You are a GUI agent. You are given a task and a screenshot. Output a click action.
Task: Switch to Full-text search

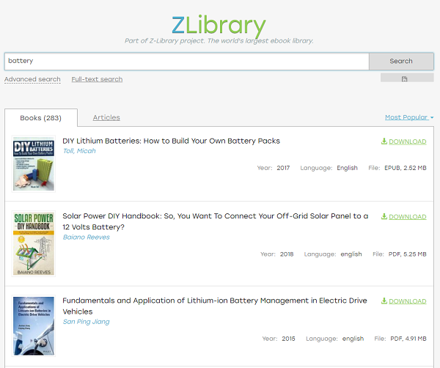(97, 79)
